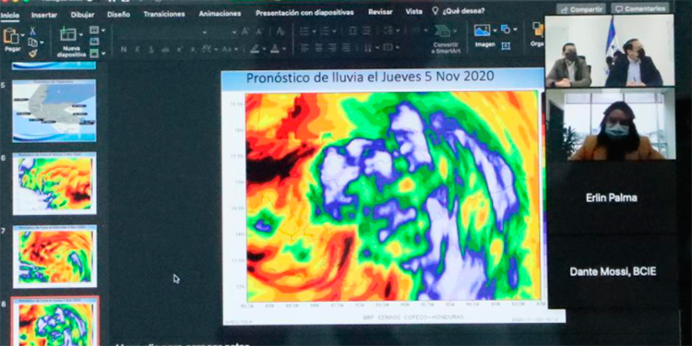This screenshot has height=346, width=692.
Task: Decrease font size with smaller A icon
Action: point(259,31)
